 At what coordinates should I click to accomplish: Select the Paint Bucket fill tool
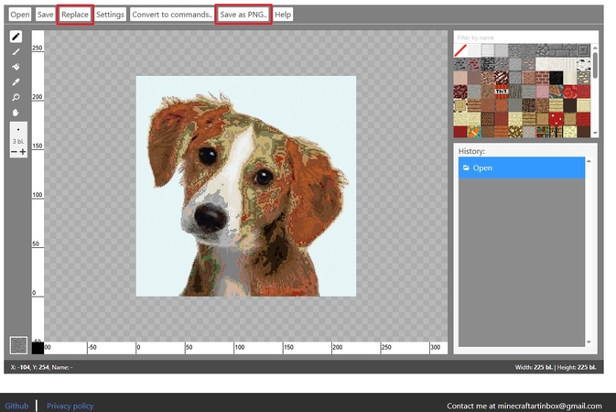16,67
